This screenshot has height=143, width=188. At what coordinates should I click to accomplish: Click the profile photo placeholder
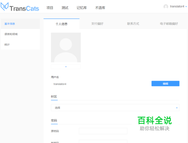coord(66,48)
